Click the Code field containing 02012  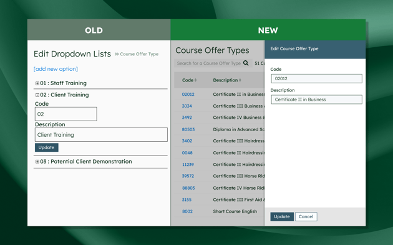pyautogui.click(x=316, y=79)
